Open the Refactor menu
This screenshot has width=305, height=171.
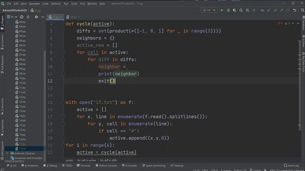pos(56,3)
